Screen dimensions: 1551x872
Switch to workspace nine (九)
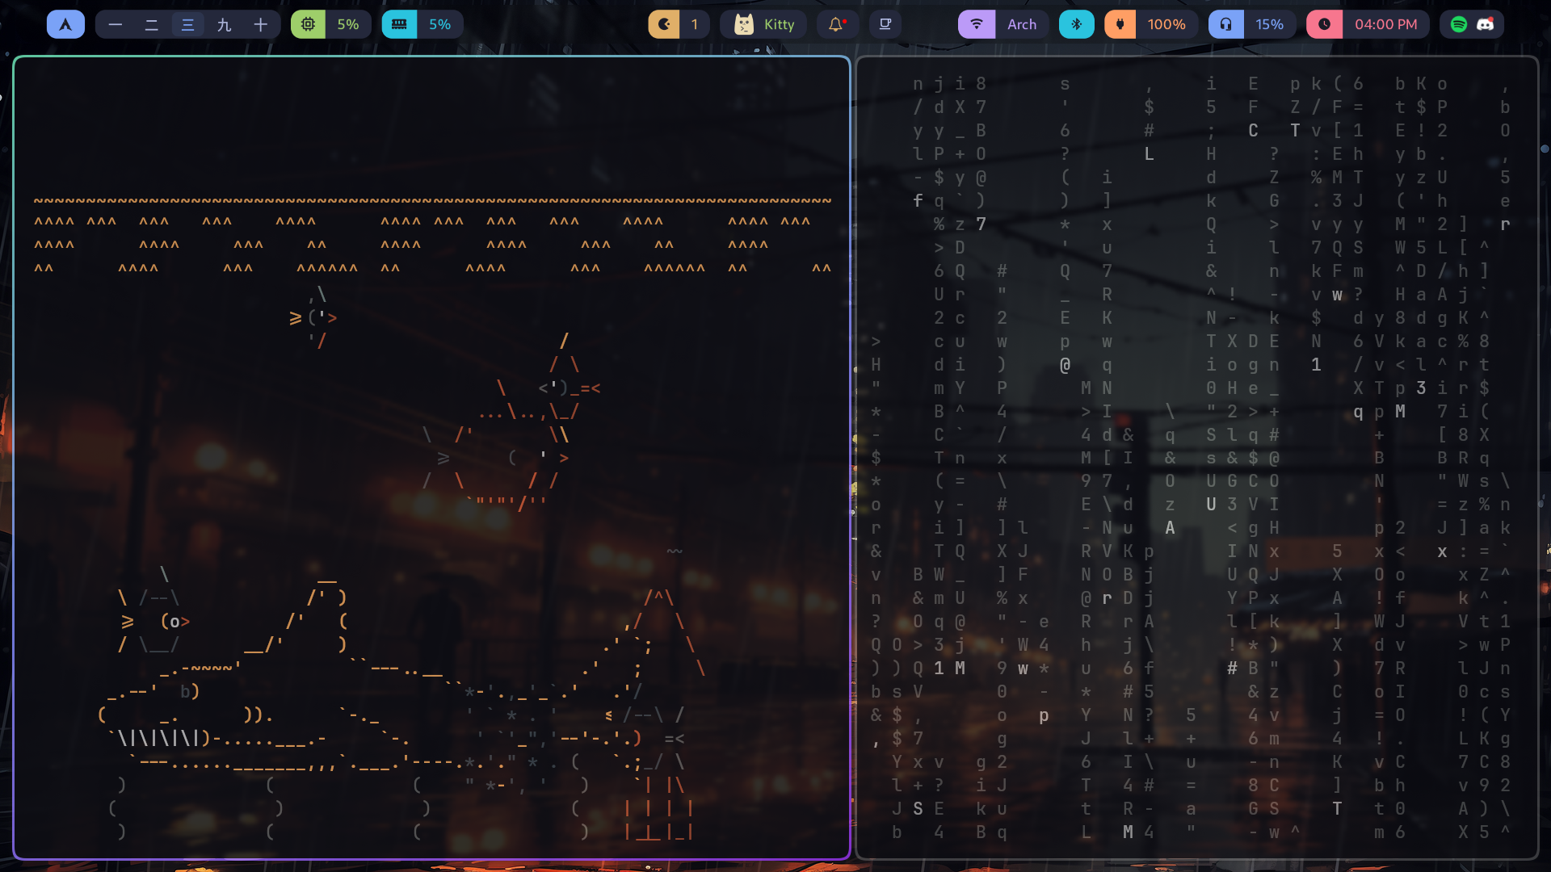tap(224, 24)
